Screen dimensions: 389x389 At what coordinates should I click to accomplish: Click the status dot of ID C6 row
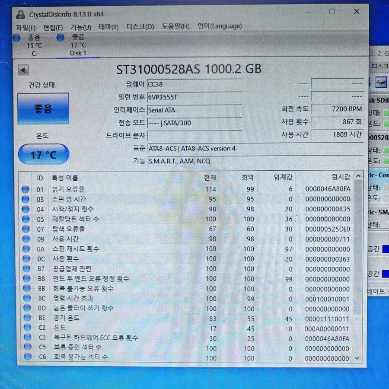point(28,356)
